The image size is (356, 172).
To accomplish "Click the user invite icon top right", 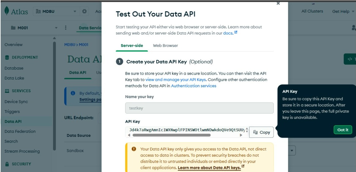I will click(354, 28).
